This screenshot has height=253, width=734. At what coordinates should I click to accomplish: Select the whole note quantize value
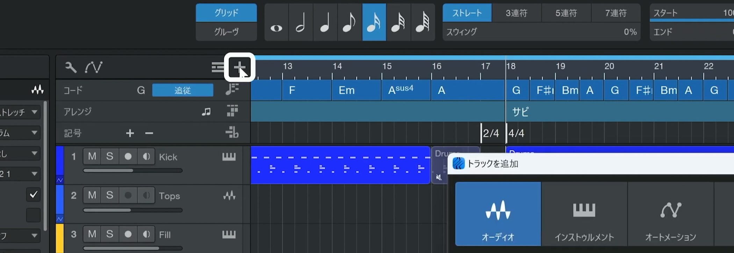[276, 22]
